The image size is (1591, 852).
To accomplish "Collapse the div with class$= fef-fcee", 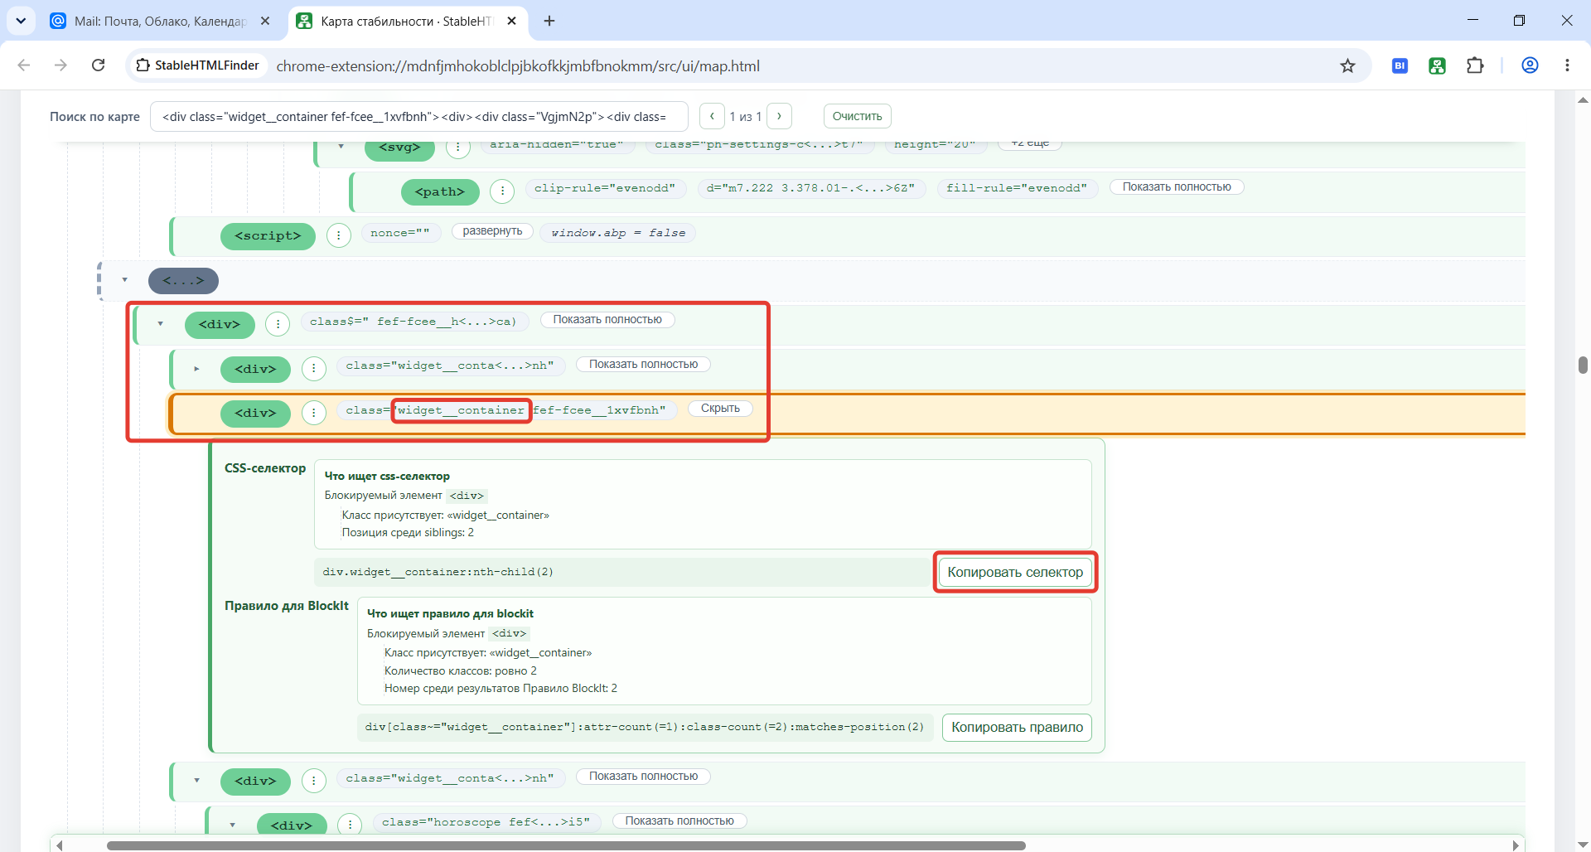I will click(161, 324).
